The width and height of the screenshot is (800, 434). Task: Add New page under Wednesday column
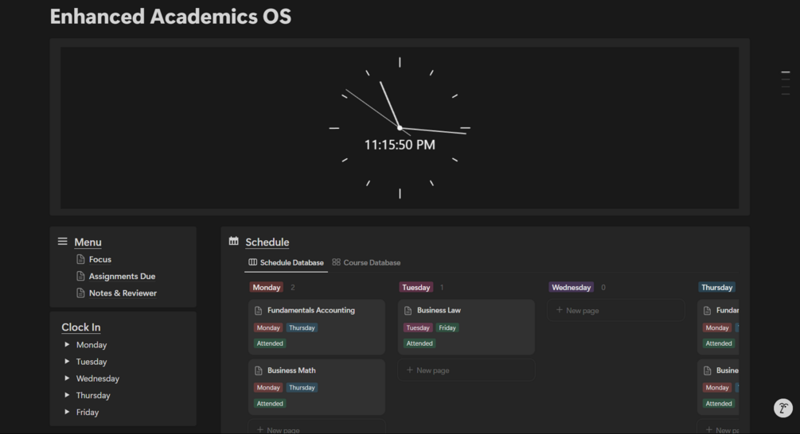pos(616,310)
